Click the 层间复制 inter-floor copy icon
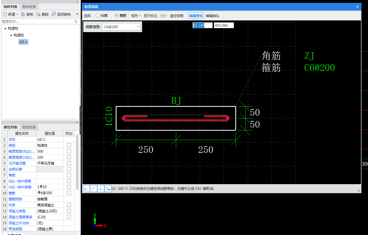 point(54,14)
